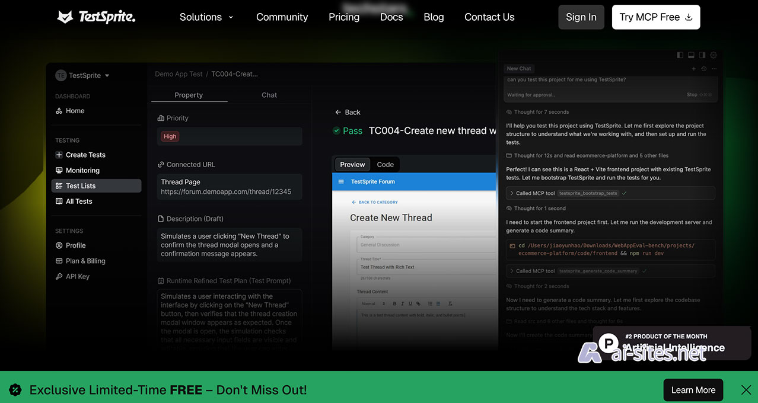The width and height of the screenshot is (758, 403).
Task: Select Create Tests in the sidebar
Action: [x=85, y=155]
